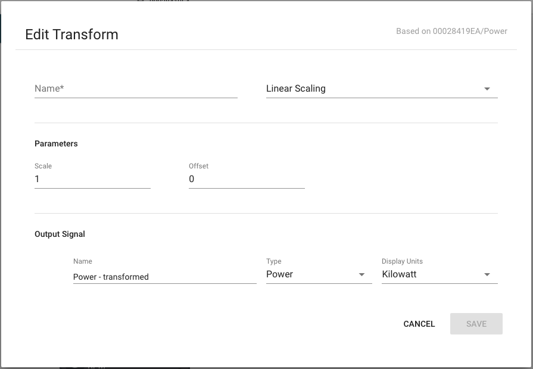
Task: Click the transform Name* input field
Action: point(136,89)
